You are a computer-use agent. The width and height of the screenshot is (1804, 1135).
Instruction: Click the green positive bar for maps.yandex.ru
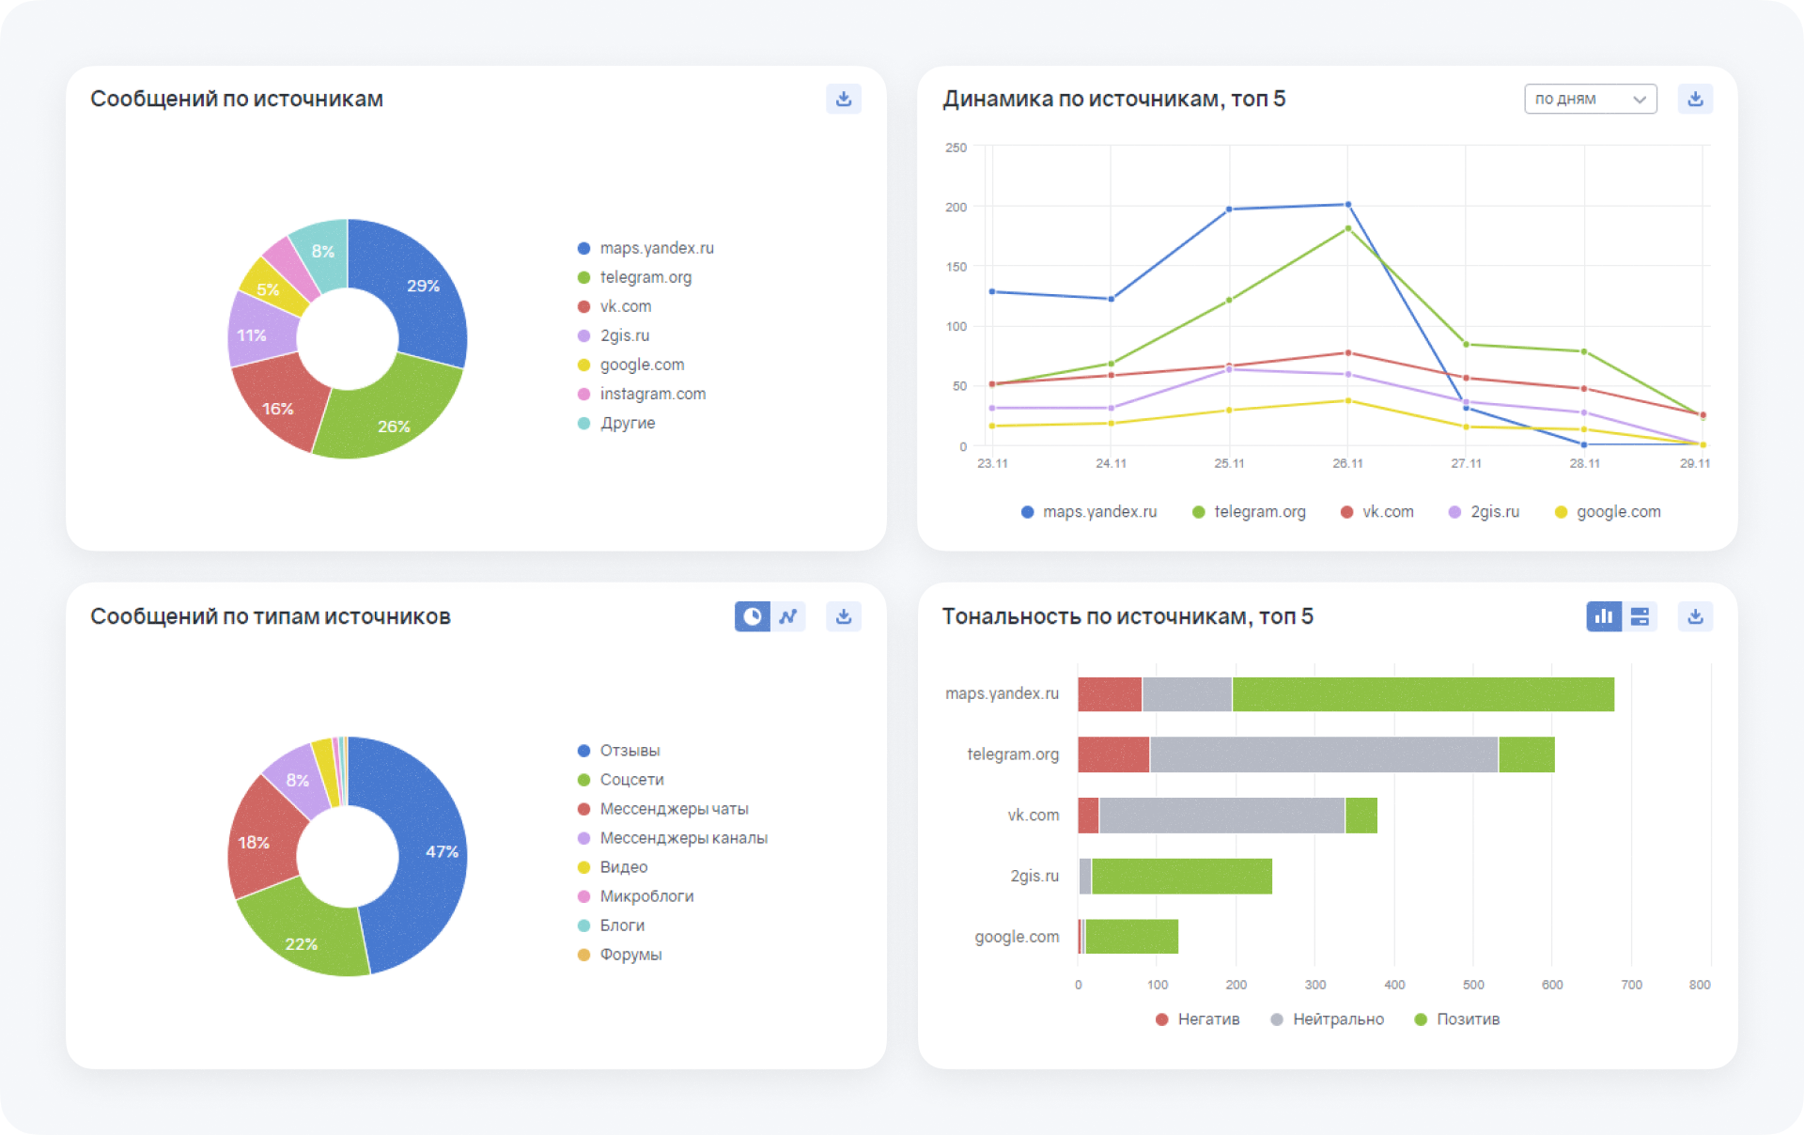coord(1423,694)
